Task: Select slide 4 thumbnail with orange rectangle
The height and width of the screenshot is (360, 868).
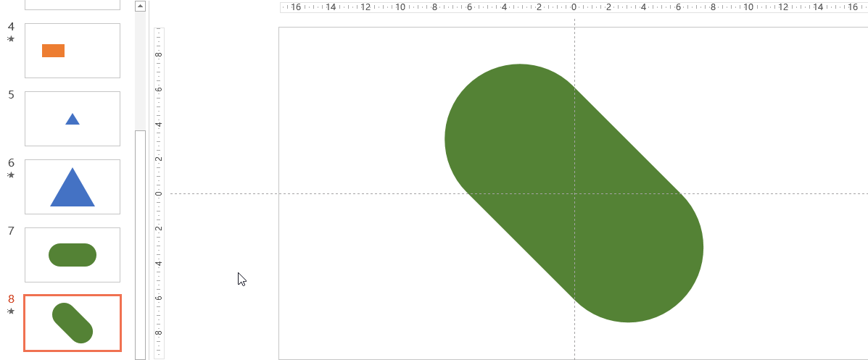Action: 73,51
